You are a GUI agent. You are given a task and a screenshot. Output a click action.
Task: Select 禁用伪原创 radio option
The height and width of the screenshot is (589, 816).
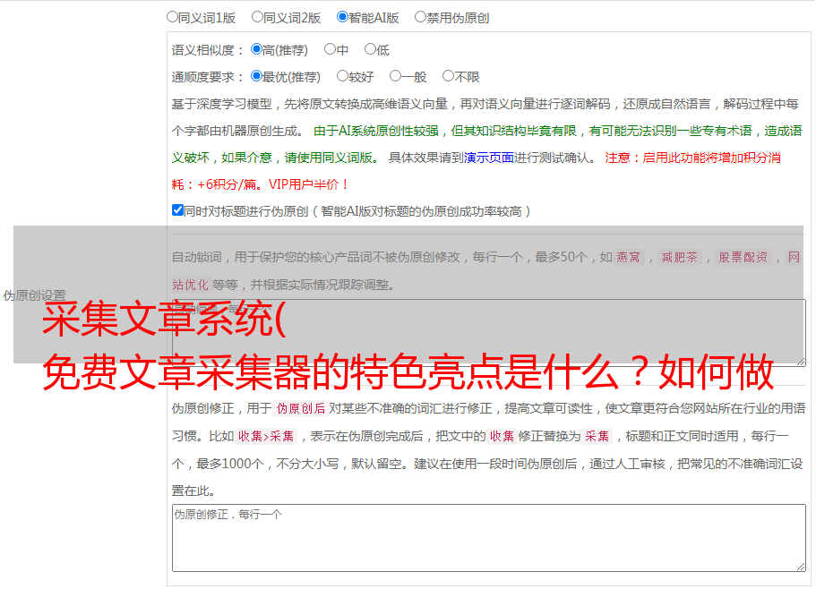click(x=420, y=17)
